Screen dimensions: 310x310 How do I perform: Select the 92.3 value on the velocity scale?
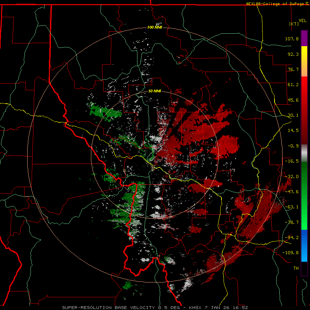click(293, 54)
